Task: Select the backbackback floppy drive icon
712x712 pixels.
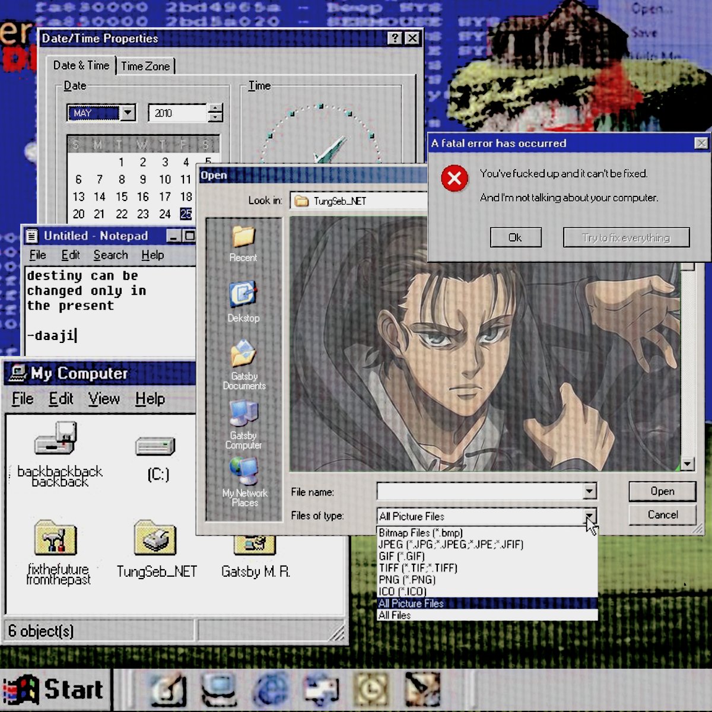Action: coord(56,438)
